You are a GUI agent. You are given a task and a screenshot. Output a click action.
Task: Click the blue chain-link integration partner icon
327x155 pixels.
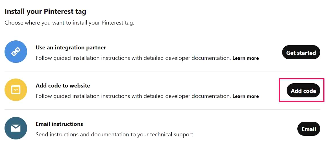pyautogui.click(x=16, y=52)
